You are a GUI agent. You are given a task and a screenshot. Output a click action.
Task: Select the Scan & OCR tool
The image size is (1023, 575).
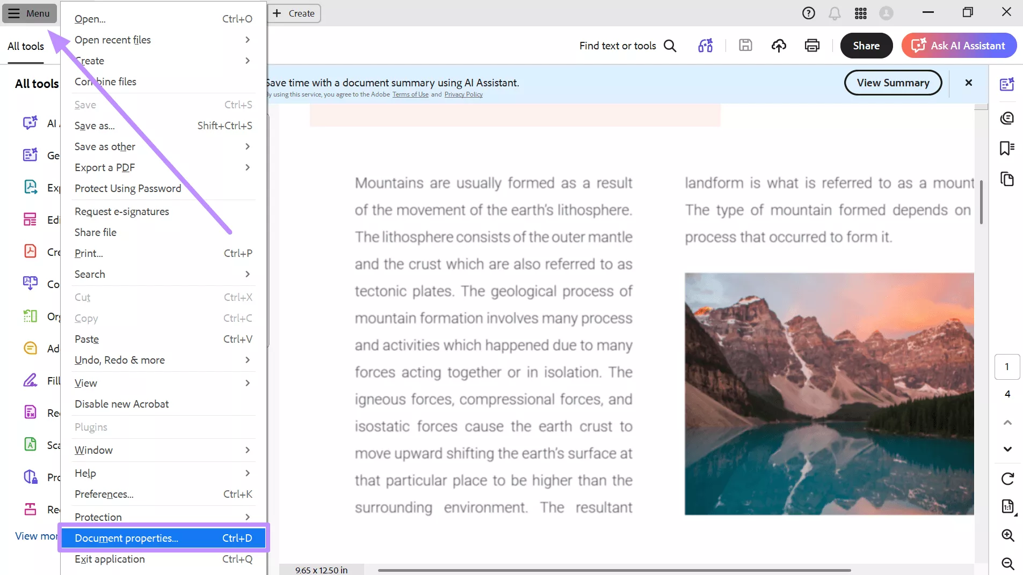[30, 445]
